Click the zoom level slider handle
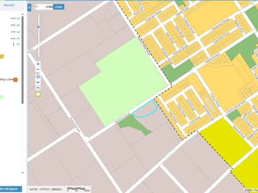The height and width of the screenshot is (193, 258). click(x=39, y=27)
